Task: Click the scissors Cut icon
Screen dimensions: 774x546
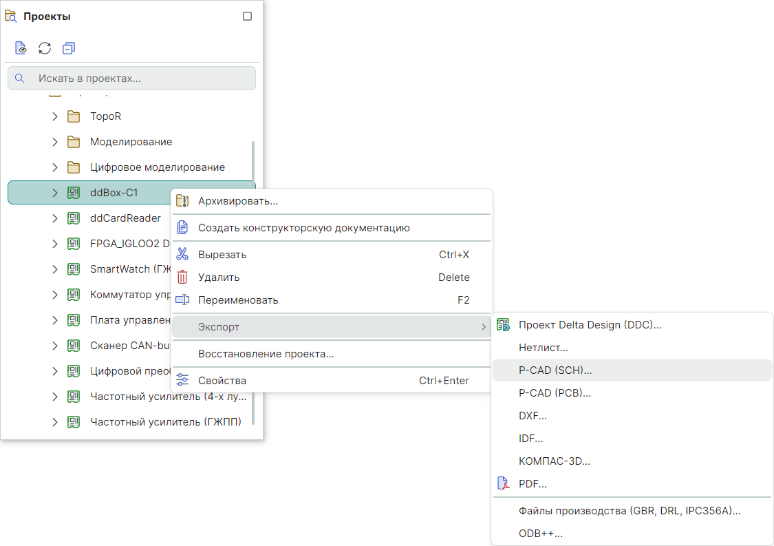Action: tap(182, 254)
